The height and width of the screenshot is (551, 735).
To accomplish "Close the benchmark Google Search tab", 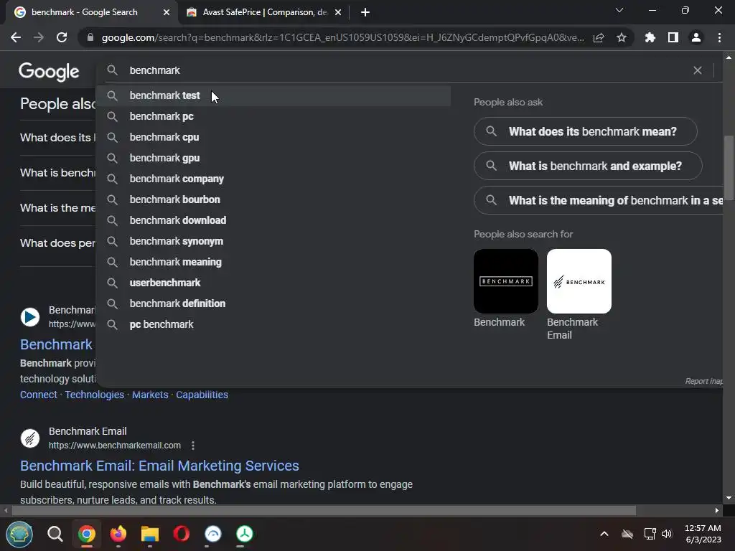I will tap(167, 12).
